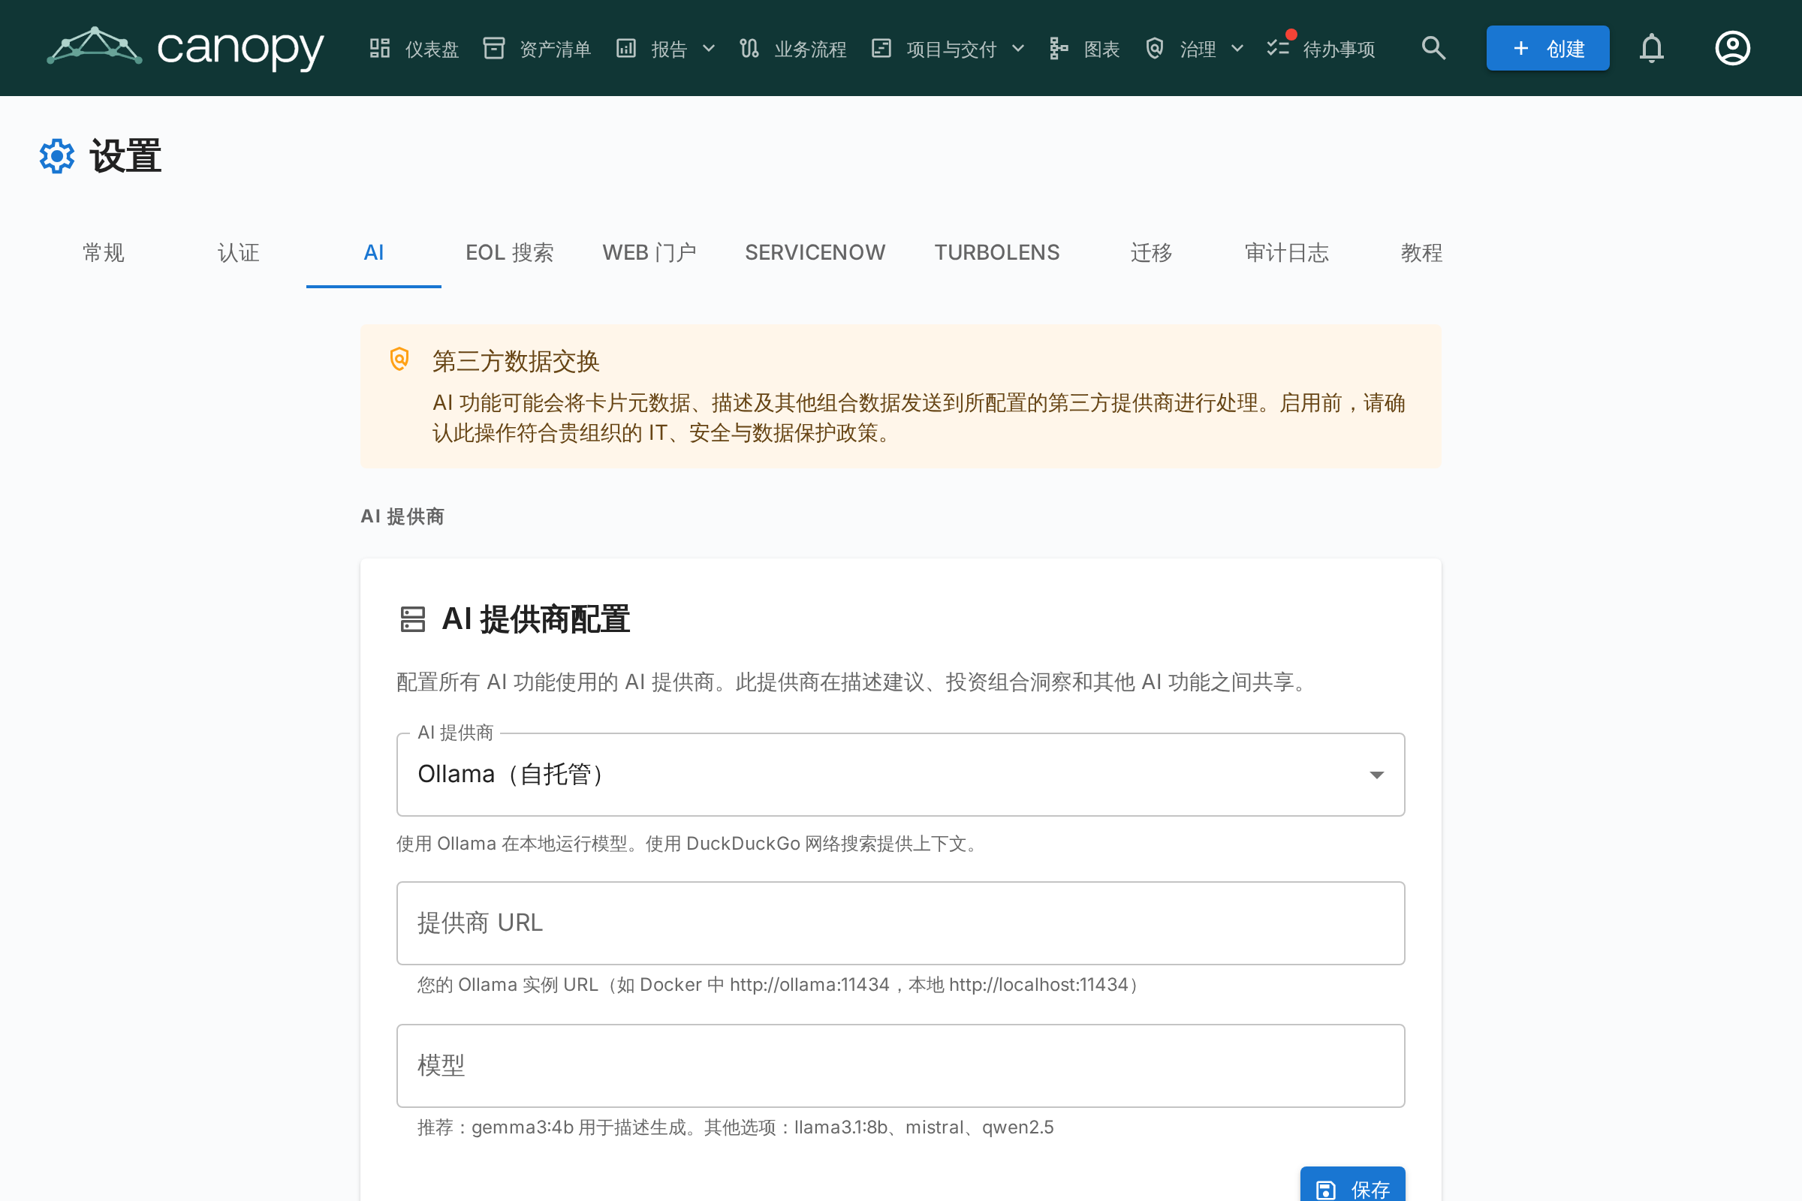Expand the 治理 menu chevron
This screenshot has width=1802, height=1201.
pos(1237,48)
